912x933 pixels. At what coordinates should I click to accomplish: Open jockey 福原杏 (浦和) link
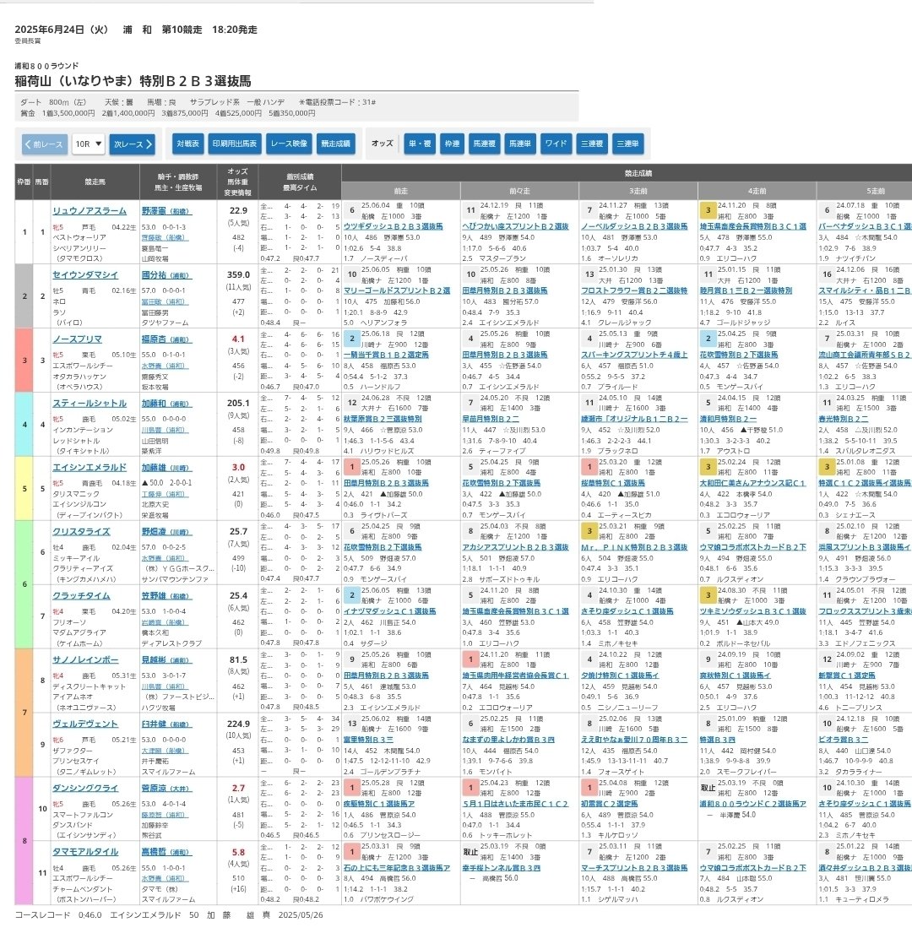coord(166,339)
